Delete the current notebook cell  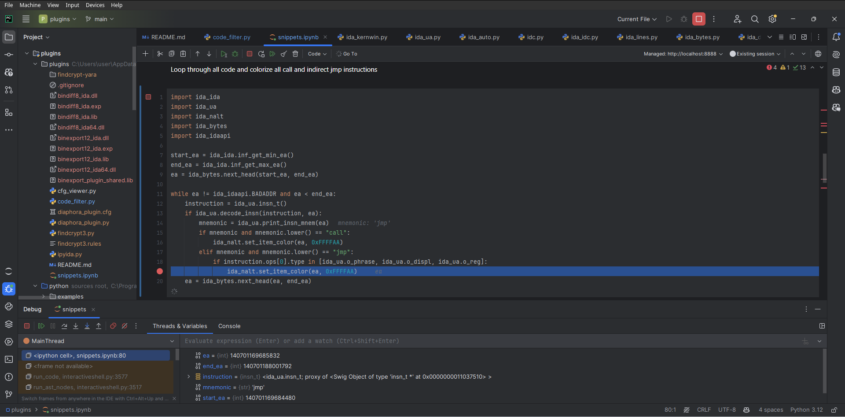coord(295,54)
